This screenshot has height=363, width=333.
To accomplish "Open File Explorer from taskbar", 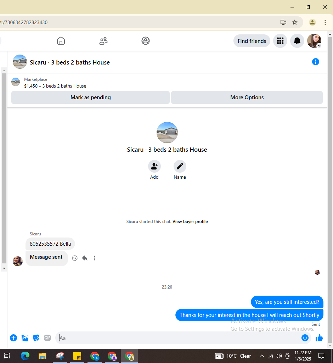I will point(43,356).
